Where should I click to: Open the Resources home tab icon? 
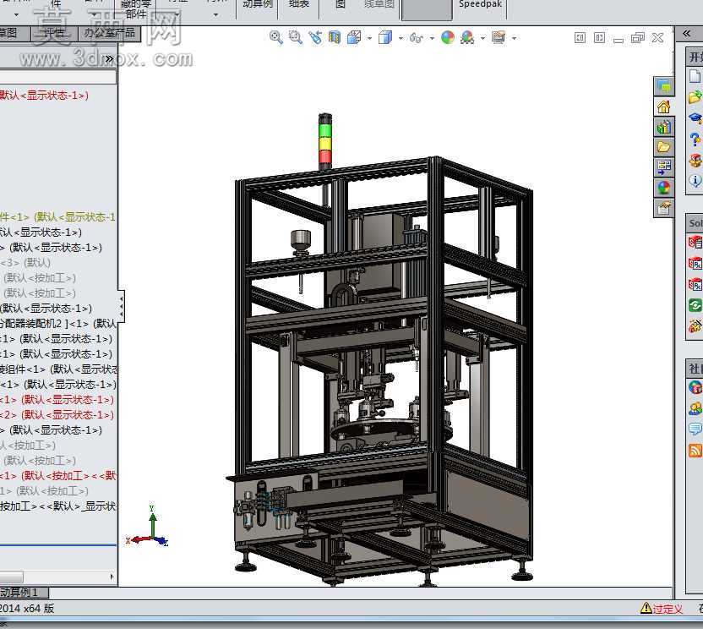(663, 107)
